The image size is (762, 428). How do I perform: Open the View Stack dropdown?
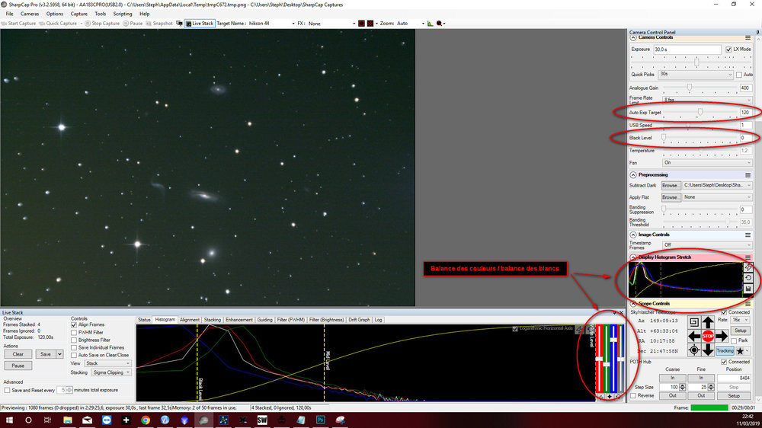[x=107, y=363]
